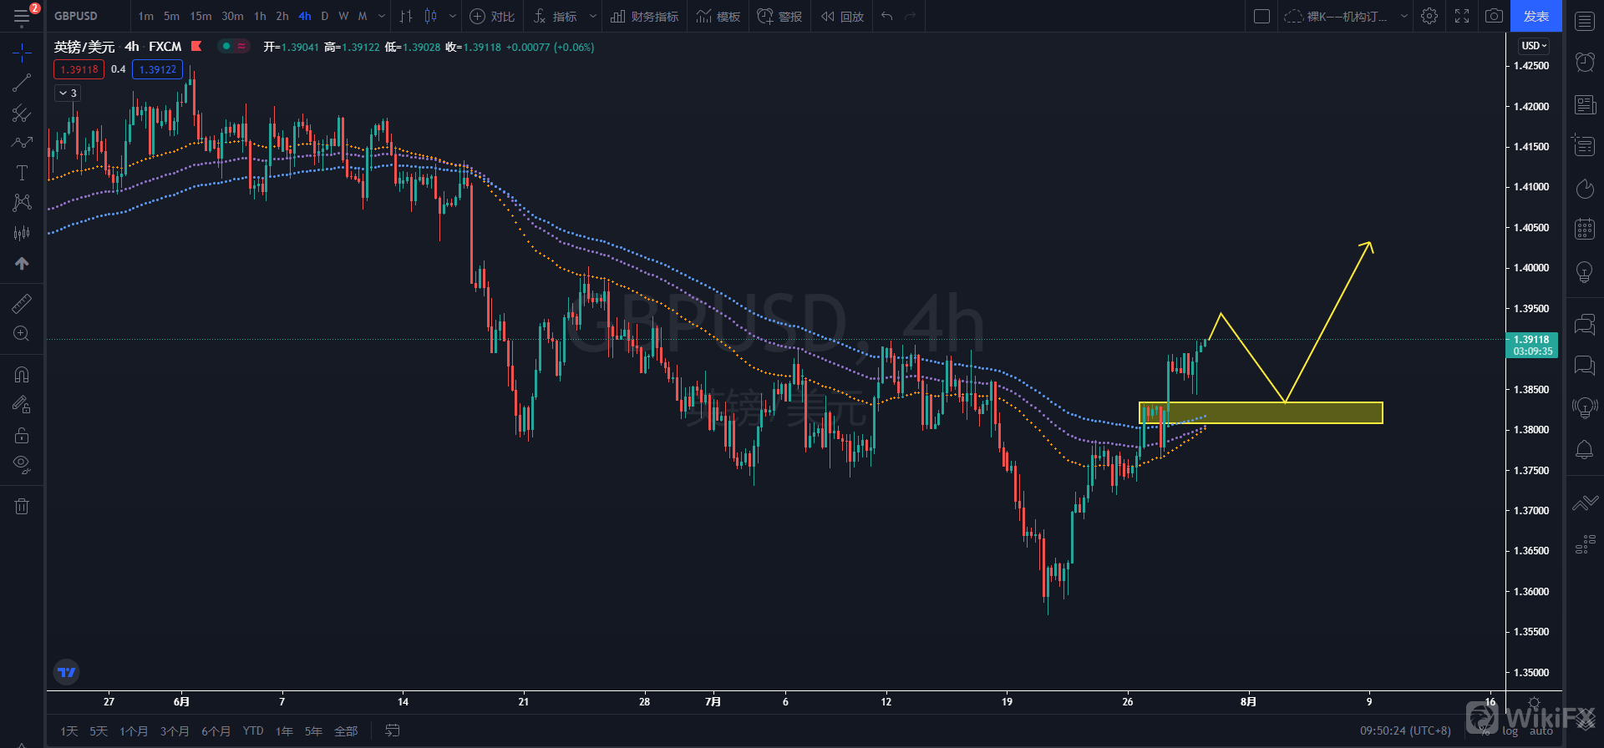The image size is (1604, 748).
Task: Click the trash icon to remove drawings
Action: pos(22,506)
